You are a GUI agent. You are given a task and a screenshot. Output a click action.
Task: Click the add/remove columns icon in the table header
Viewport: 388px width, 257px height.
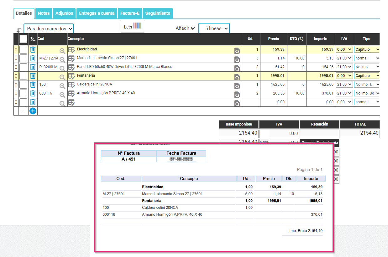pos(33,39)
